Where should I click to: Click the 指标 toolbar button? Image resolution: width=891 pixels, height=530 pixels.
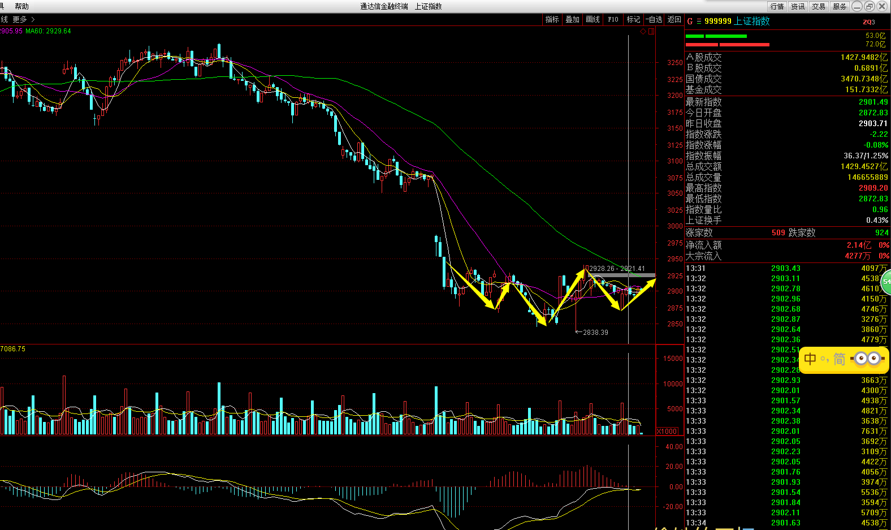click(x=552, y=19)
